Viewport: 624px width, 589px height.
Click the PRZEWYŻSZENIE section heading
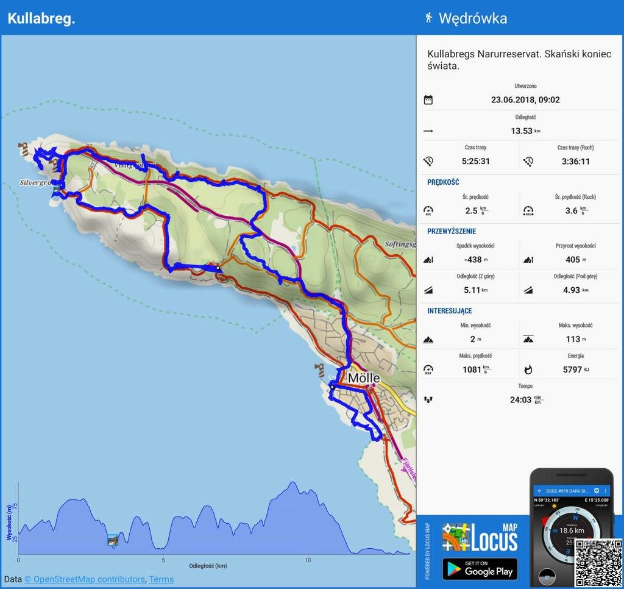pos(452,231)
